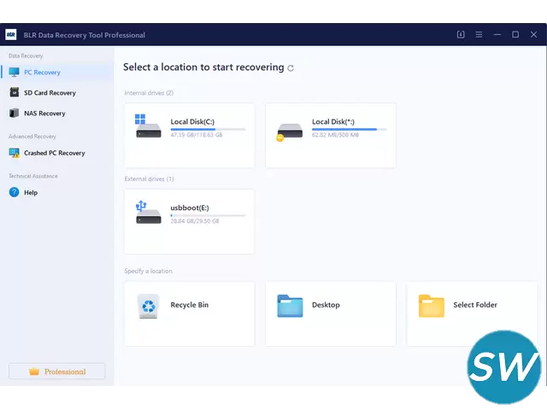
Task: Click the PC Recovery monitor icon
Action: (15, 73)
